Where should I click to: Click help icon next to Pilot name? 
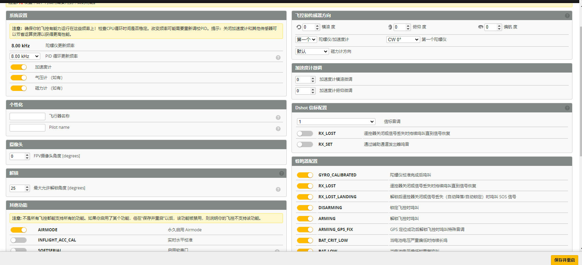coord(278,129)
